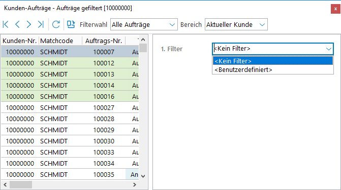Click the vertical scrollbar thumb
This screenshot has height=190, width=341.
coord(143,48)
